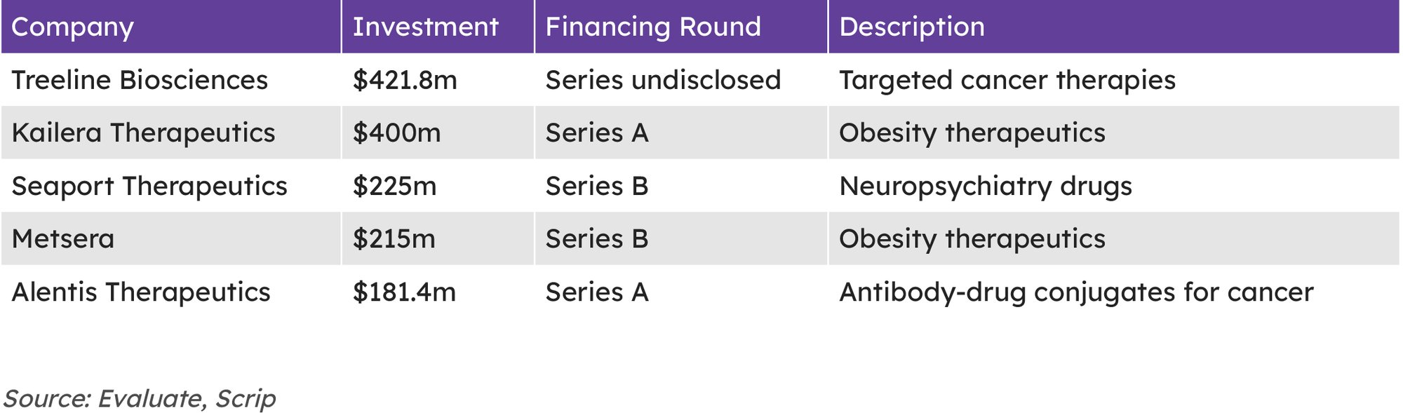Screen dimensions: 1403x413
Task: Click the Source: Evaluate, Scrip caption
Action: click(x=140, y=398)
